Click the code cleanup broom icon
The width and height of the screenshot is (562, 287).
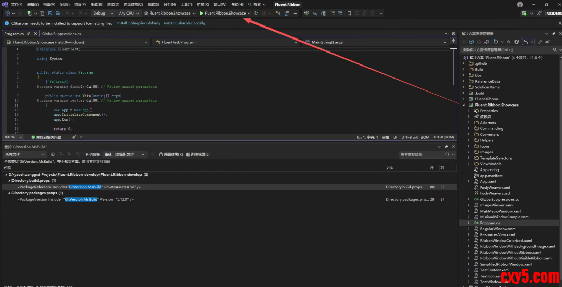(74, 137)
